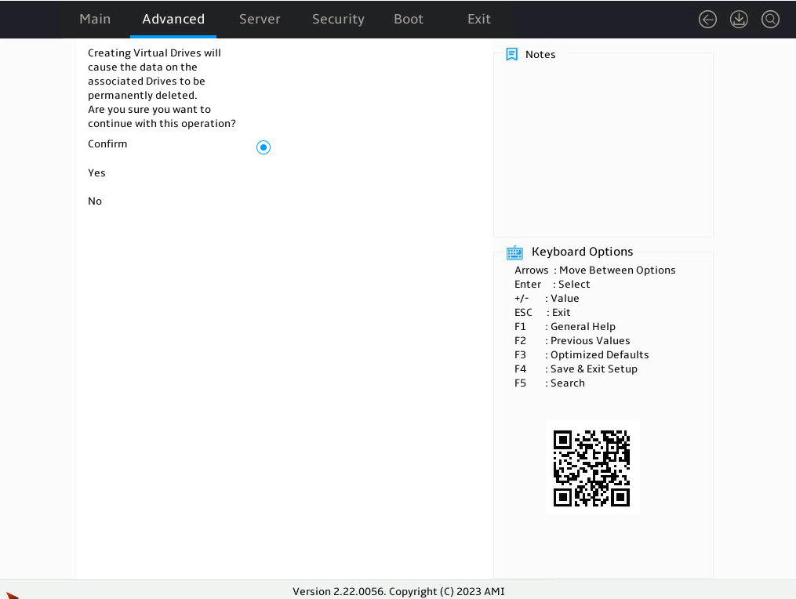
Task: Click the Notes panel heading
Action: 540,54
